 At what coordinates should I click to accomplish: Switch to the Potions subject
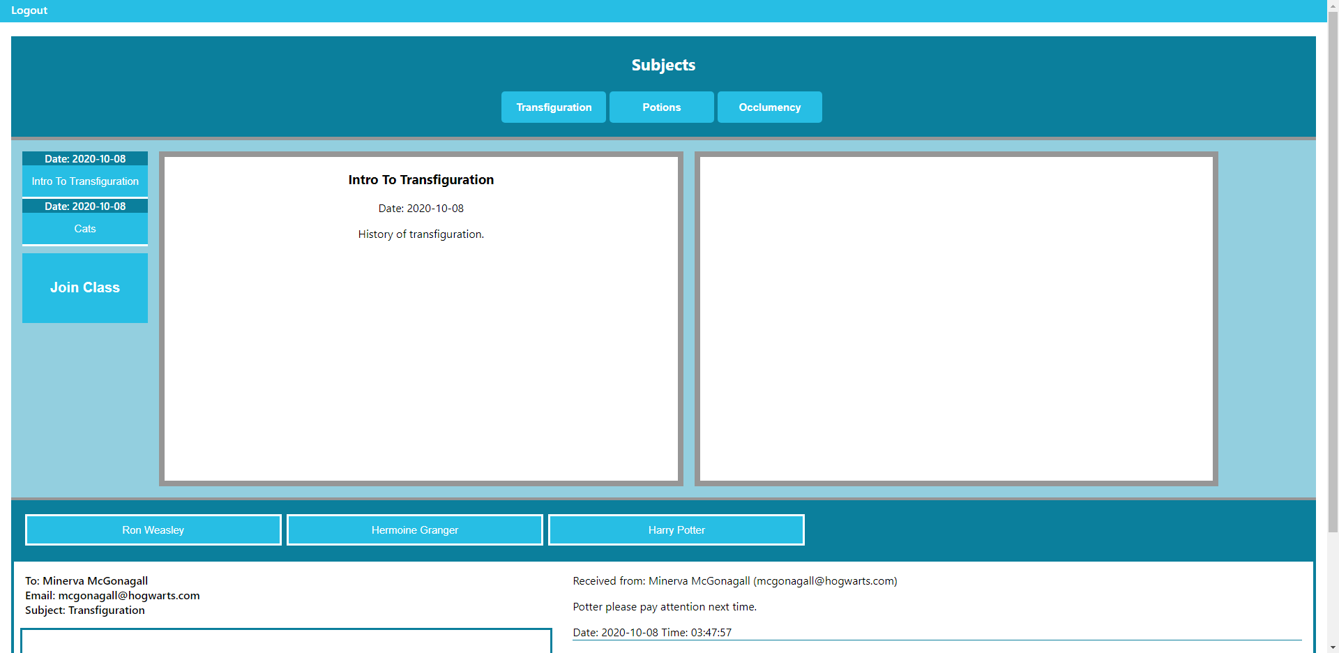pos(661,107)
